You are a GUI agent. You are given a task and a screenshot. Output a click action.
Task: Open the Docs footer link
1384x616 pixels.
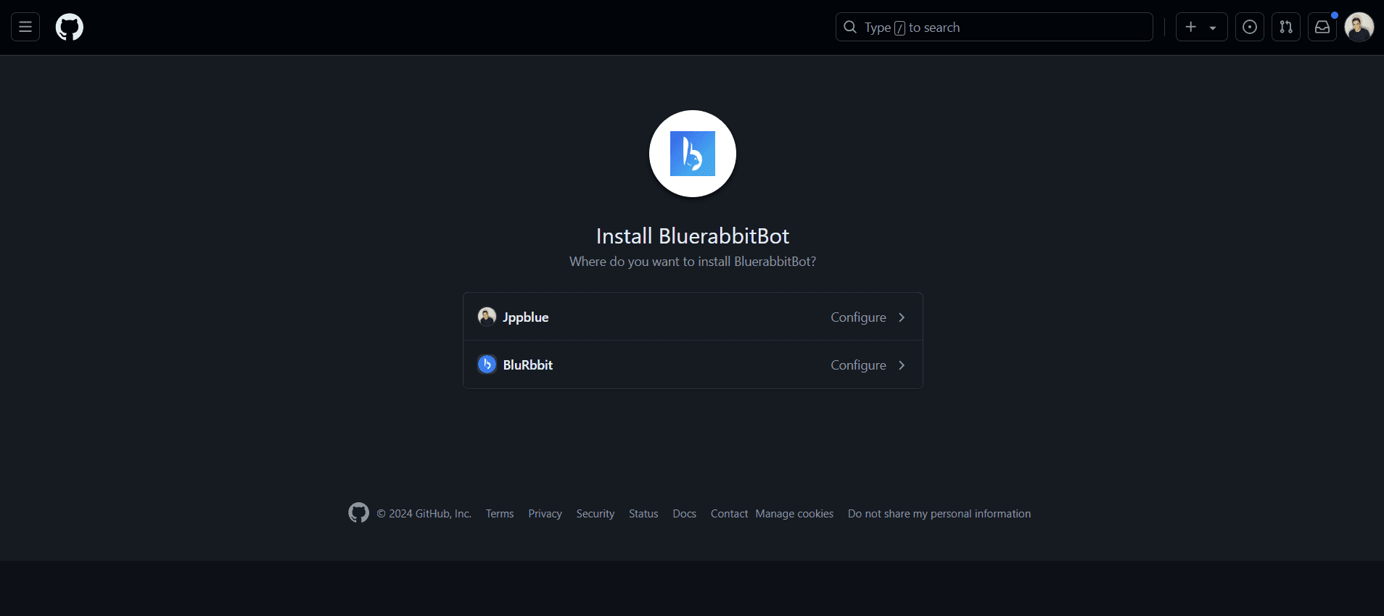[x=684, y=514]
